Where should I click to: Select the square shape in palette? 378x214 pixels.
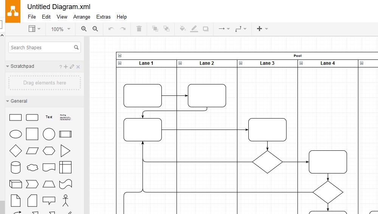tap(32, 134)
